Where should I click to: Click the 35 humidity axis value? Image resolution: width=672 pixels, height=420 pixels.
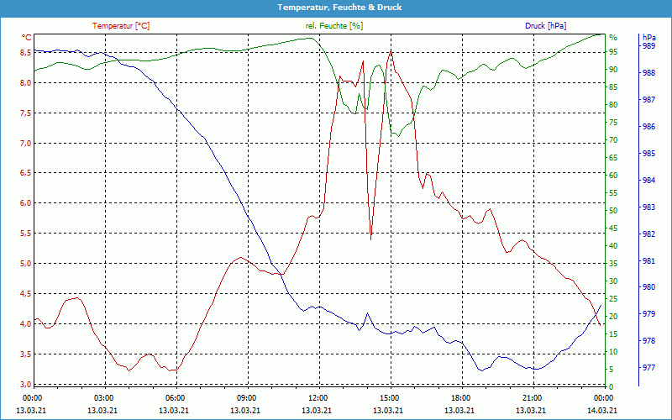613,264
